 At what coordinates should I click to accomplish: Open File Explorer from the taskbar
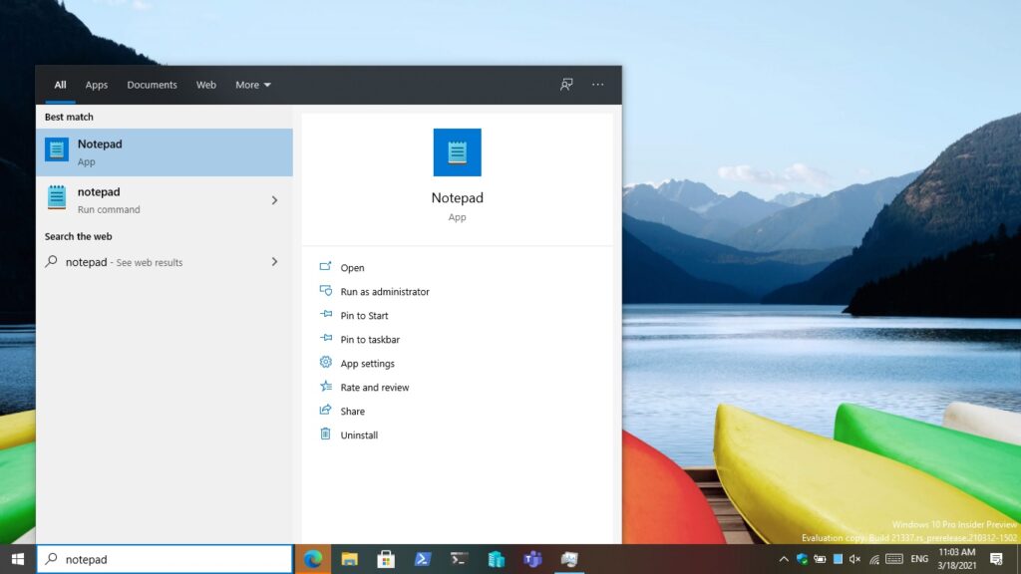click(x=349, y=558)
